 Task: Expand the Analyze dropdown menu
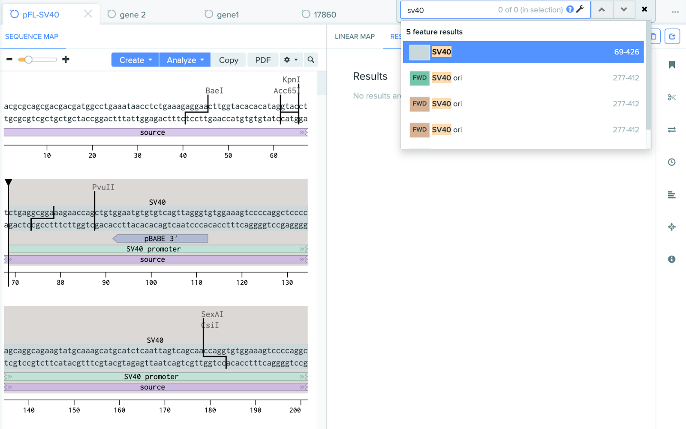click(185, 60)
